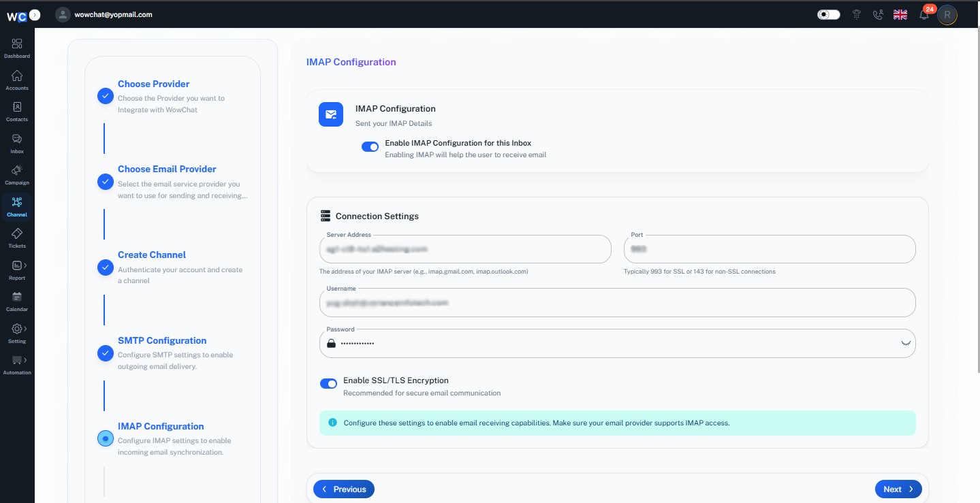The image size is (980, 503).
Task: Click the blue IMAP mail icon
Action: tap(331, 114)
